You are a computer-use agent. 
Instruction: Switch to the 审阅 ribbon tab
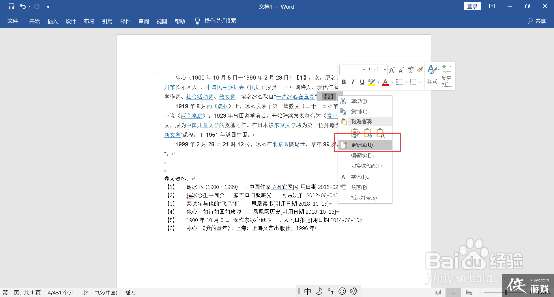[x=143, y=21]
